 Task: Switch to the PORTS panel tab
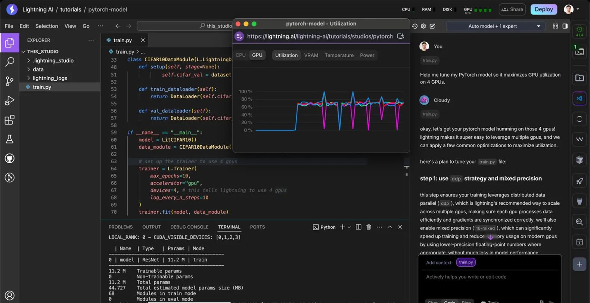click(x=257, y=227)
